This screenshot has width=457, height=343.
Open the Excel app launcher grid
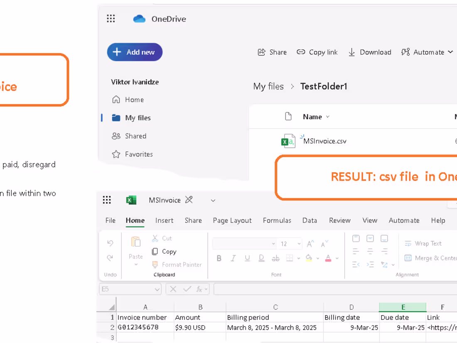coord(107,200)
